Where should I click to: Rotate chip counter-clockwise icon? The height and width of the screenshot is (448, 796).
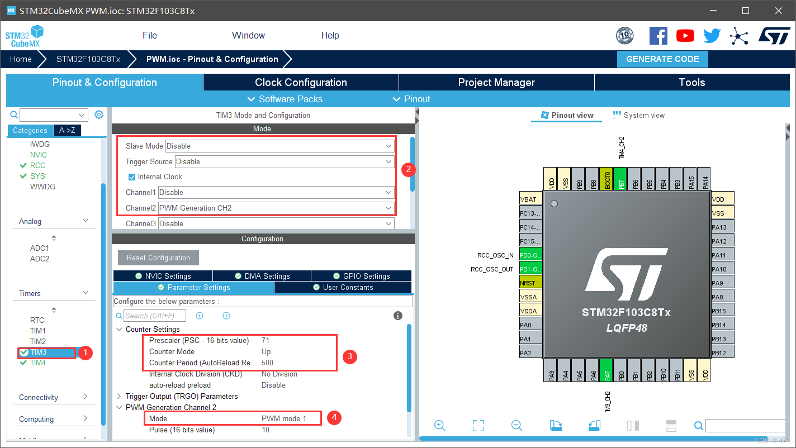pos(594,426)
